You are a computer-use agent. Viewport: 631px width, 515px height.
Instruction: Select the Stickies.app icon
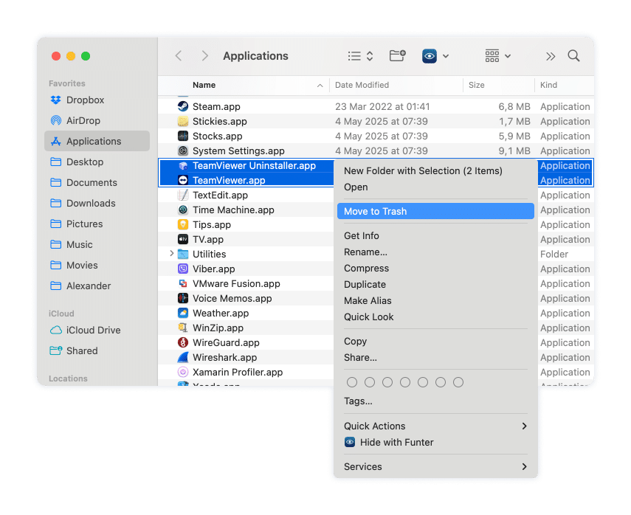[x=183, y=121]
